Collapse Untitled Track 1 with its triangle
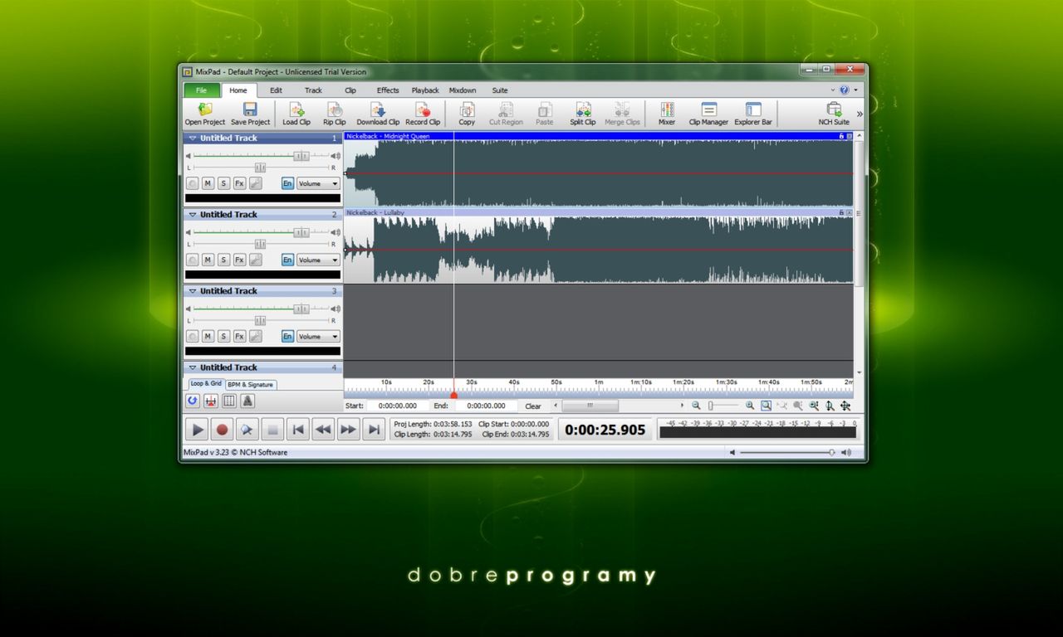The height and width of the screenshot is (637, 1063). [x=193, y=139]
